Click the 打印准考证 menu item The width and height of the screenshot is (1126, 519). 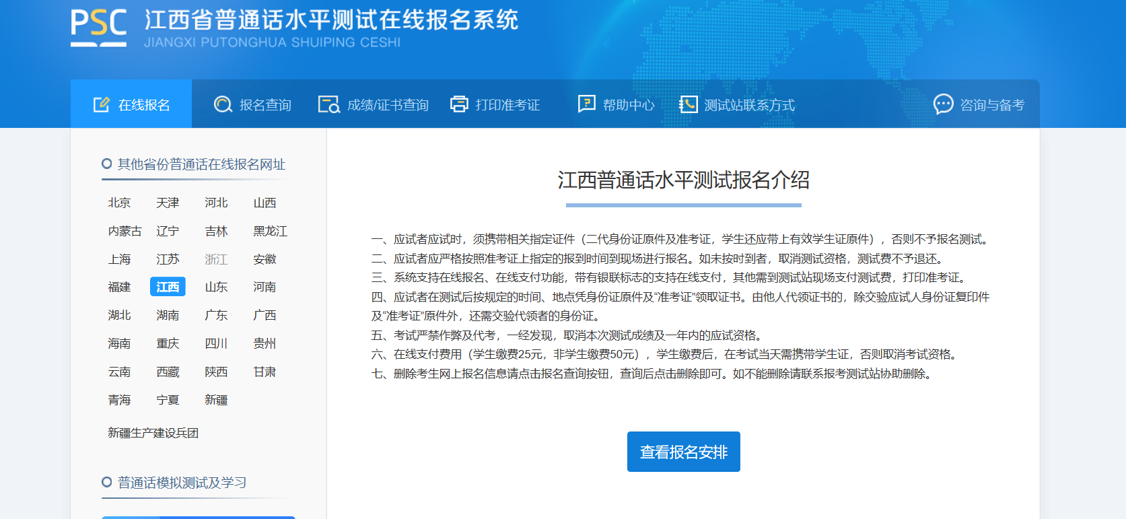[507, 105]
